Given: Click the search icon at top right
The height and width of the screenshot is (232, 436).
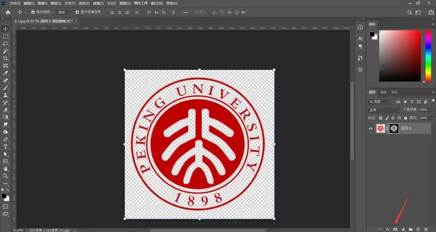Looking at the screenshot, I should [x=409, y=13].
